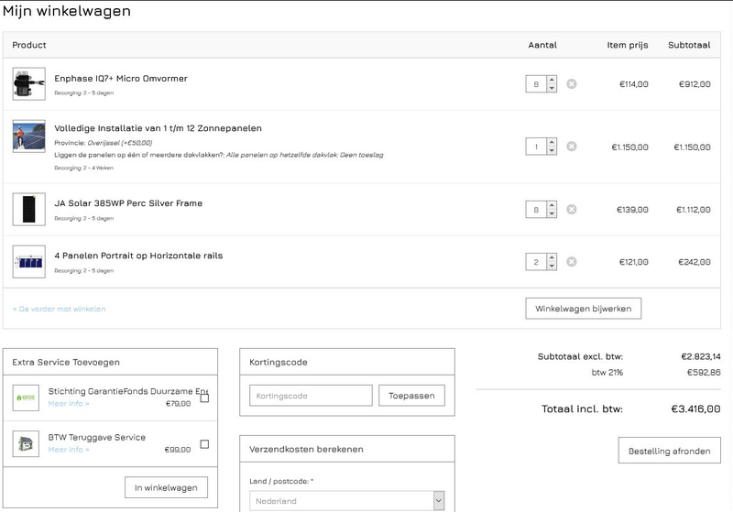733x512 pixels.
Task: Select the €2.823,14 subtotal excl. btw
Action: point(701,356)
